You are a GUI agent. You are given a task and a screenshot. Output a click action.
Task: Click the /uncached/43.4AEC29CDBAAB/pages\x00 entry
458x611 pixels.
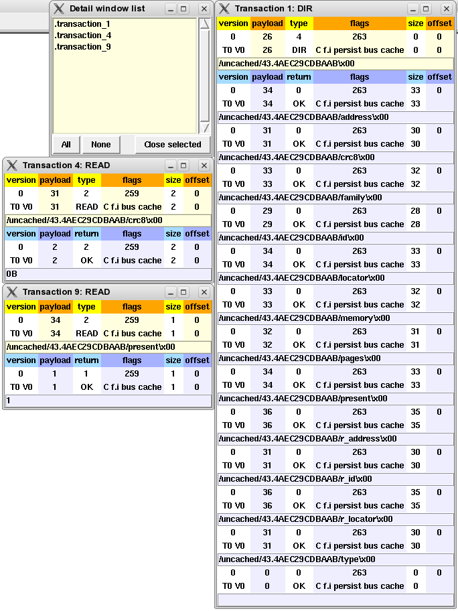tap(335, 358)
